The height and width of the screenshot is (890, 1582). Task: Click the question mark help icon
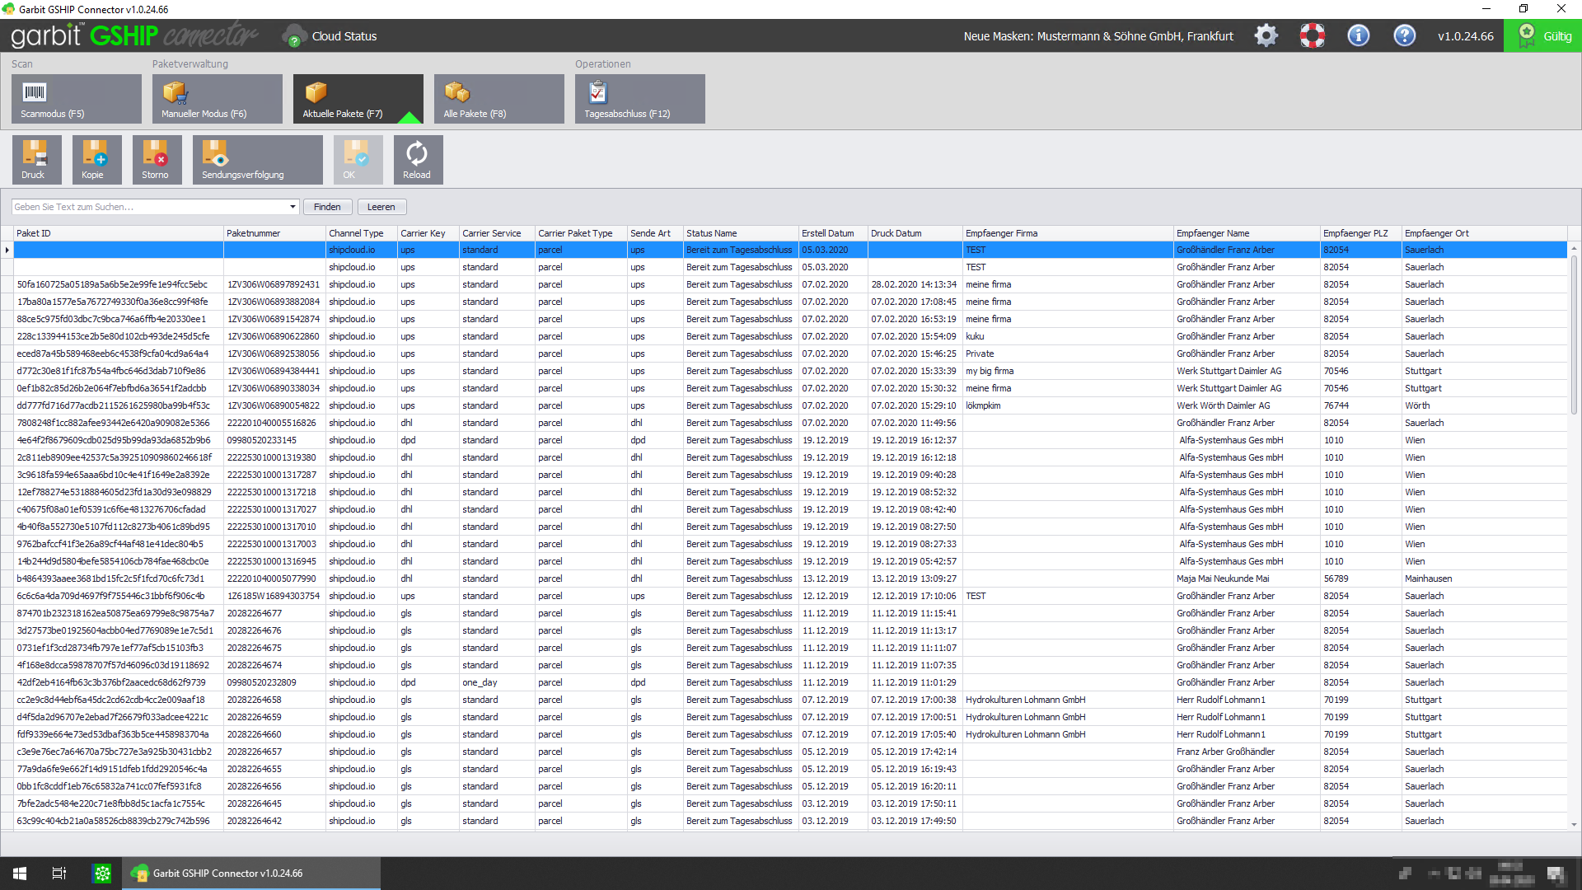[1404, 36]
